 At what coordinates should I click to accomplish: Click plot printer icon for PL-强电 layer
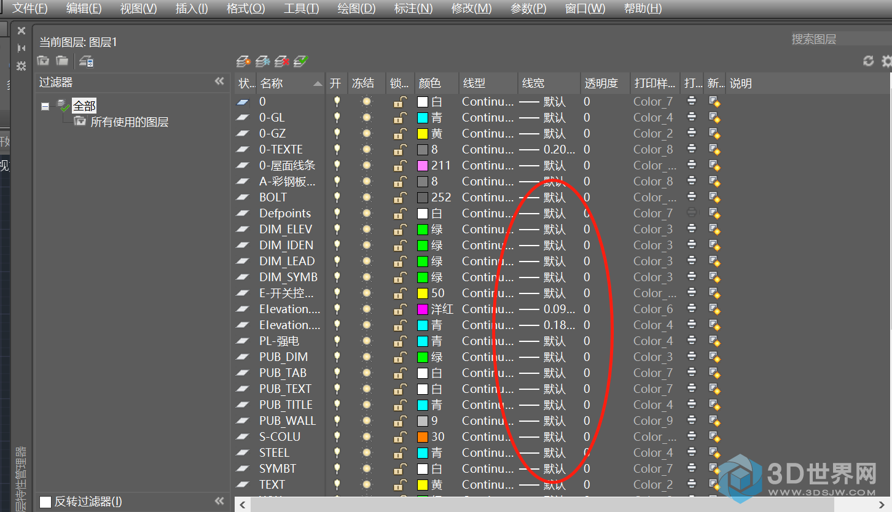pyautogui.click(x=692, y=341)
